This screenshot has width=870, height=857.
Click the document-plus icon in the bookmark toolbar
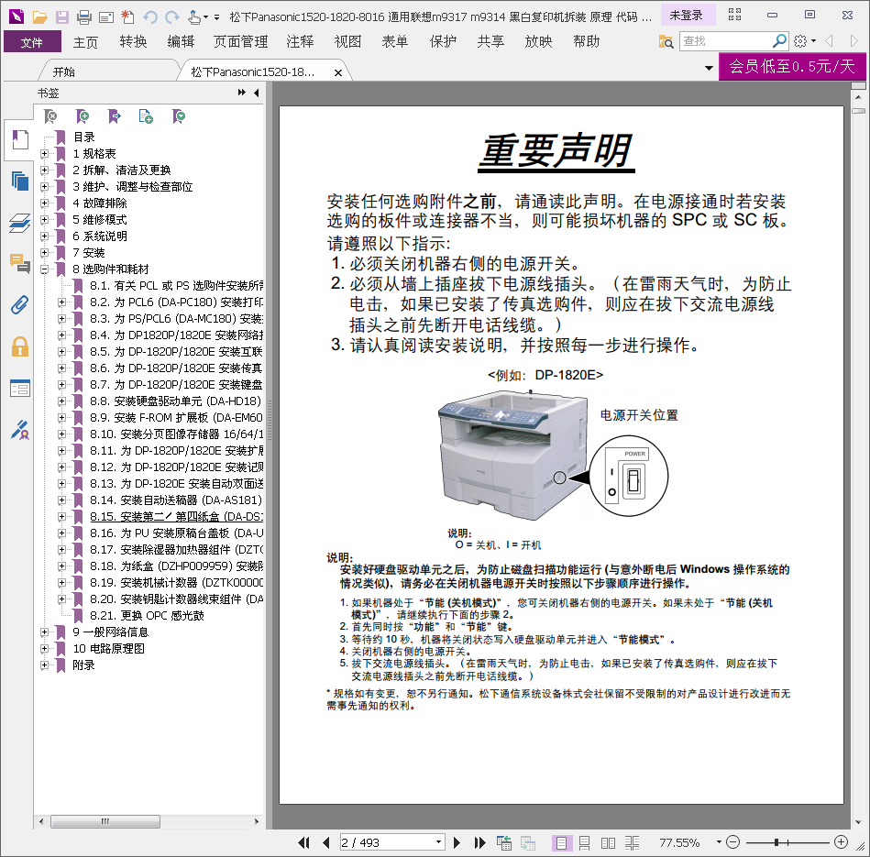click(x=146, y=115)
